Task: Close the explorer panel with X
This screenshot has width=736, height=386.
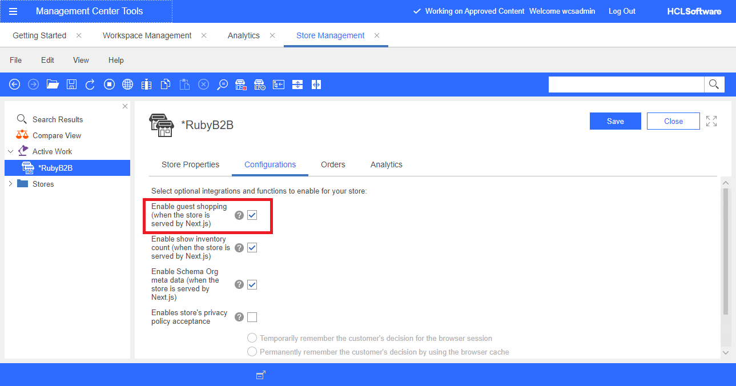Action: pos(125,106)
